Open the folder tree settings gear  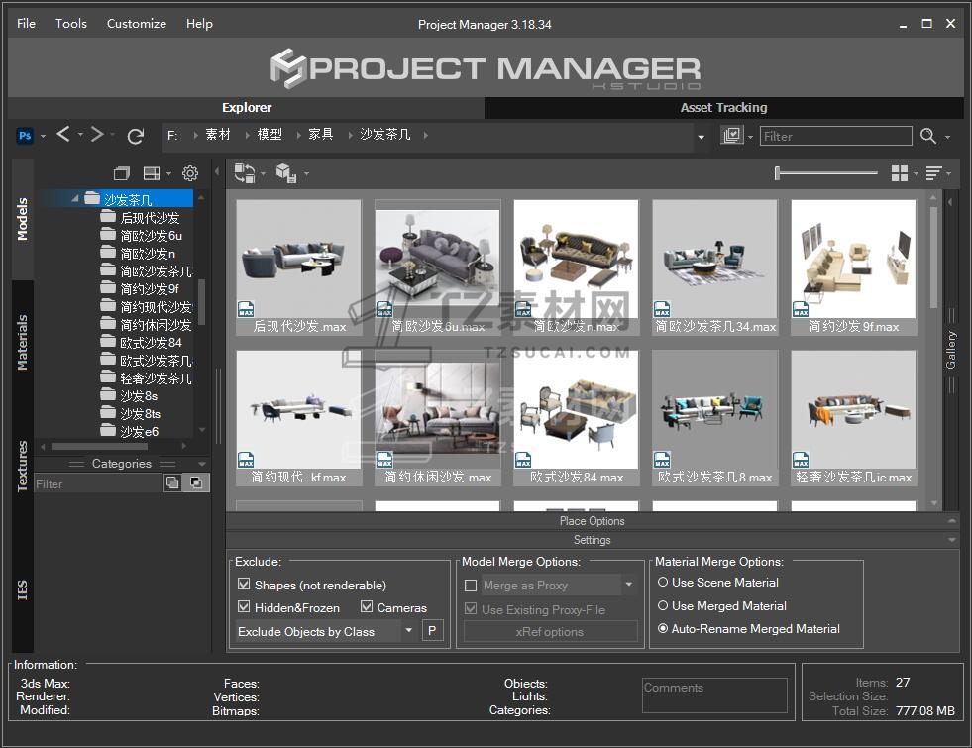[x=190, y=173]
